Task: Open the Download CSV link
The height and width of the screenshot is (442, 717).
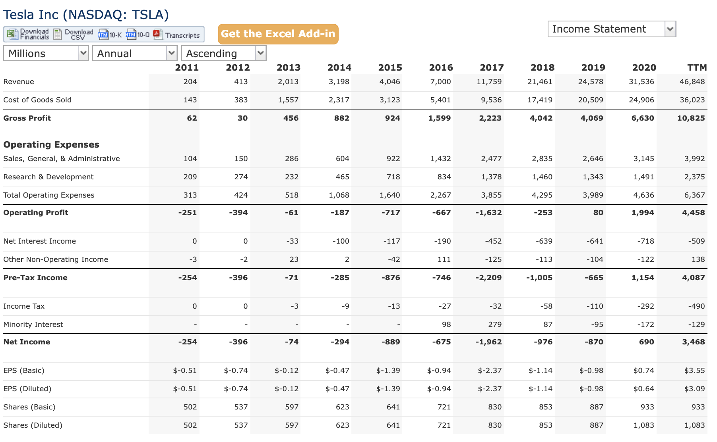Action: (x=79, y=34)
